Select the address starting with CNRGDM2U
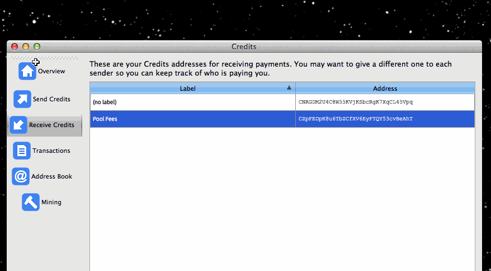This screenshot has height=271, width=491. pyautogui.click(x=356, y=102)
